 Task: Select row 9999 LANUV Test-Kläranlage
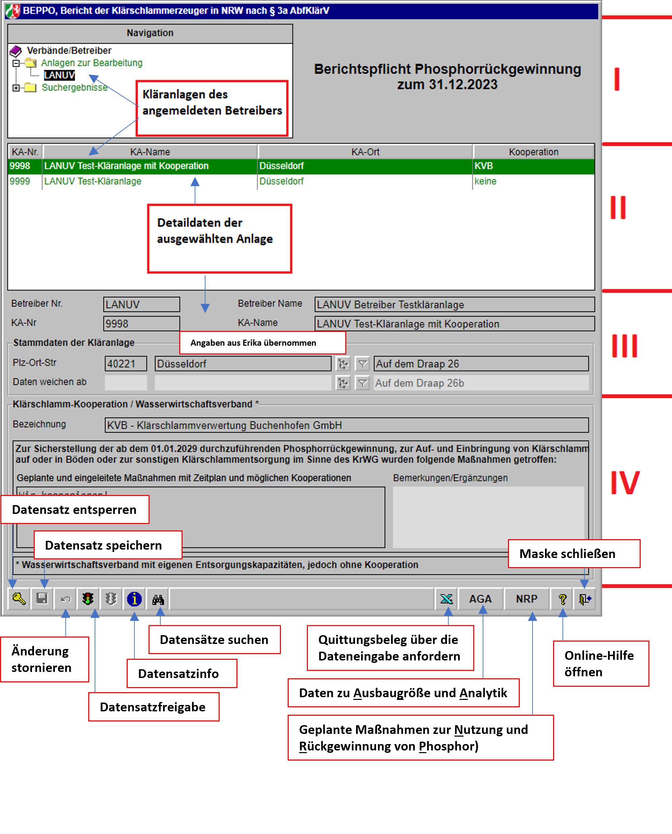tap(93, 181)
